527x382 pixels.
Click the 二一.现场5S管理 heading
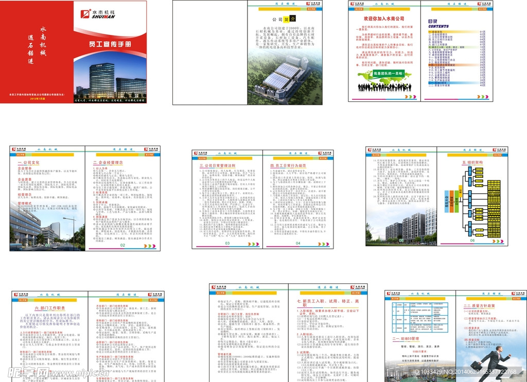406,339
